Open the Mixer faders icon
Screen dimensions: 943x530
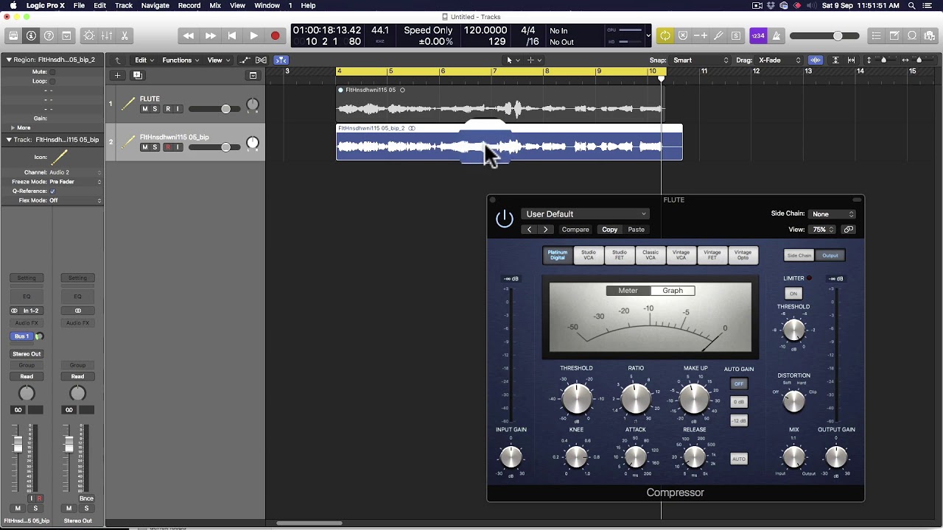click(x=107, y=35)
